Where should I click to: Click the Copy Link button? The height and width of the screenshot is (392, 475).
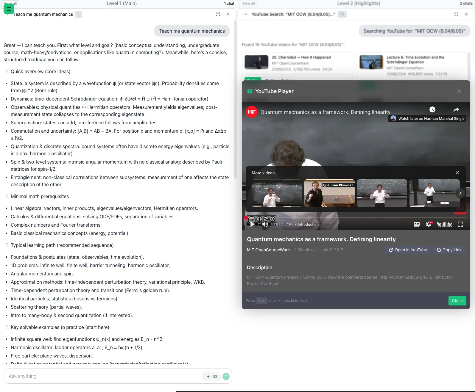(449, 250)
